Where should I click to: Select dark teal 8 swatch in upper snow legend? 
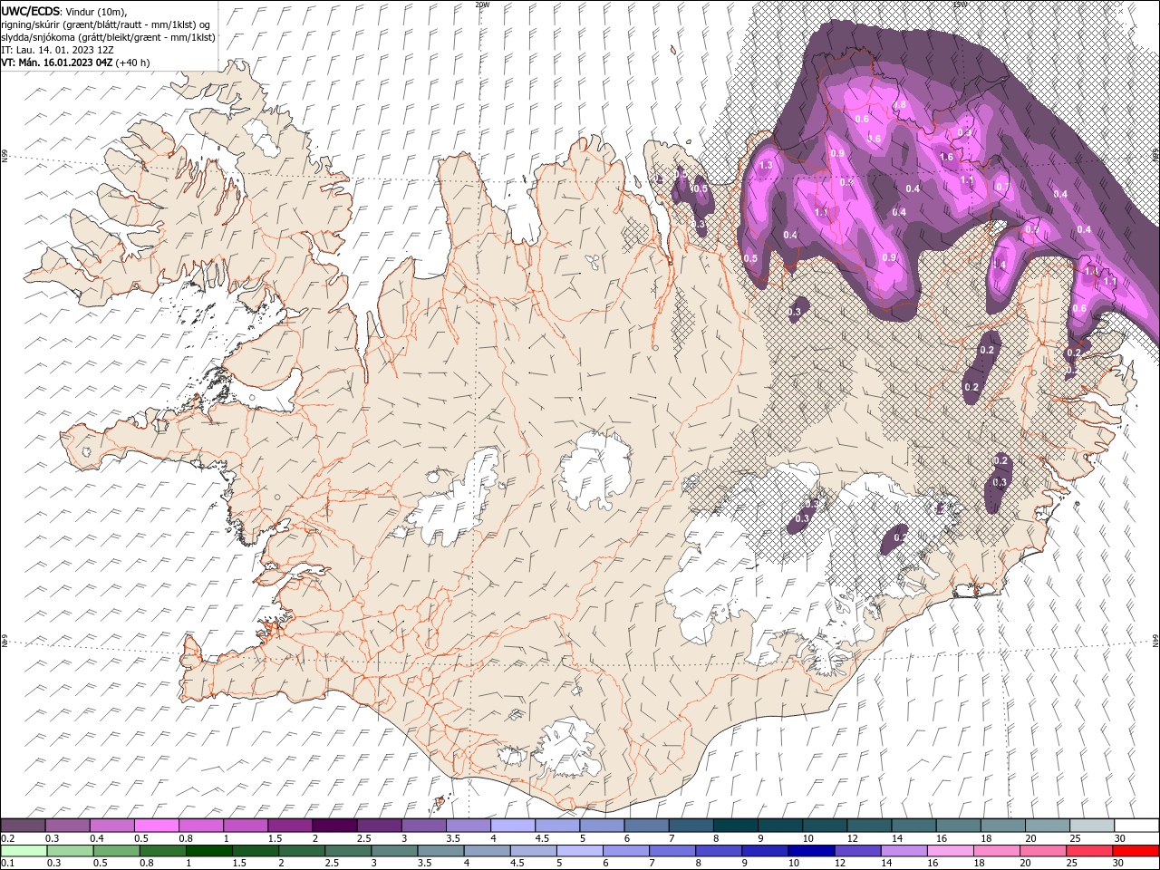point(736,826)
